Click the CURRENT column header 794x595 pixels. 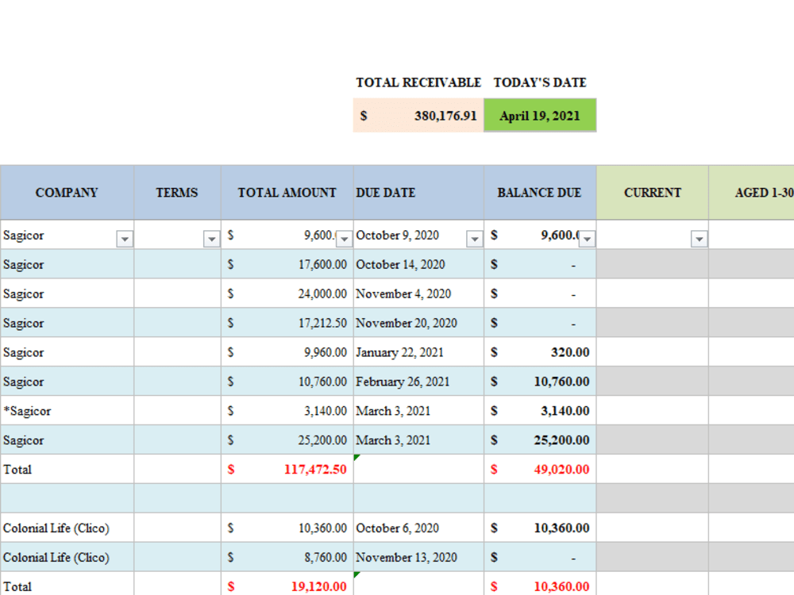(x=652, y=192)
